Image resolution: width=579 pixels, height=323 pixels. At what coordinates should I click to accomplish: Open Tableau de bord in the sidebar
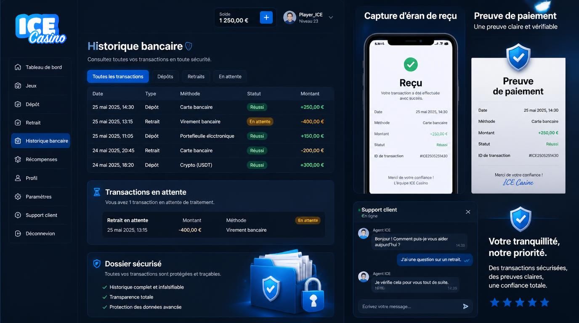pyautogui.click(x=40, y=67)
